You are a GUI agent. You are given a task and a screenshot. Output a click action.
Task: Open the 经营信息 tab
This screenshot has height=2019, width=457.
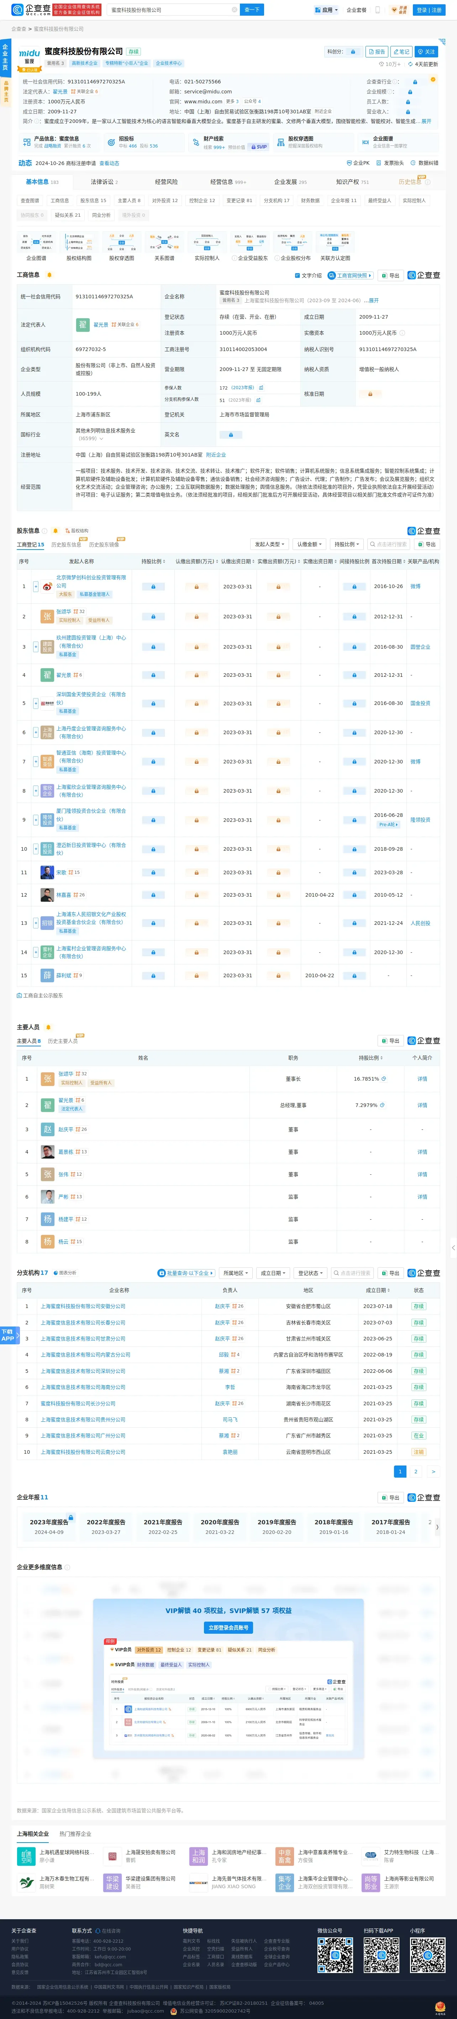point(228,182)
